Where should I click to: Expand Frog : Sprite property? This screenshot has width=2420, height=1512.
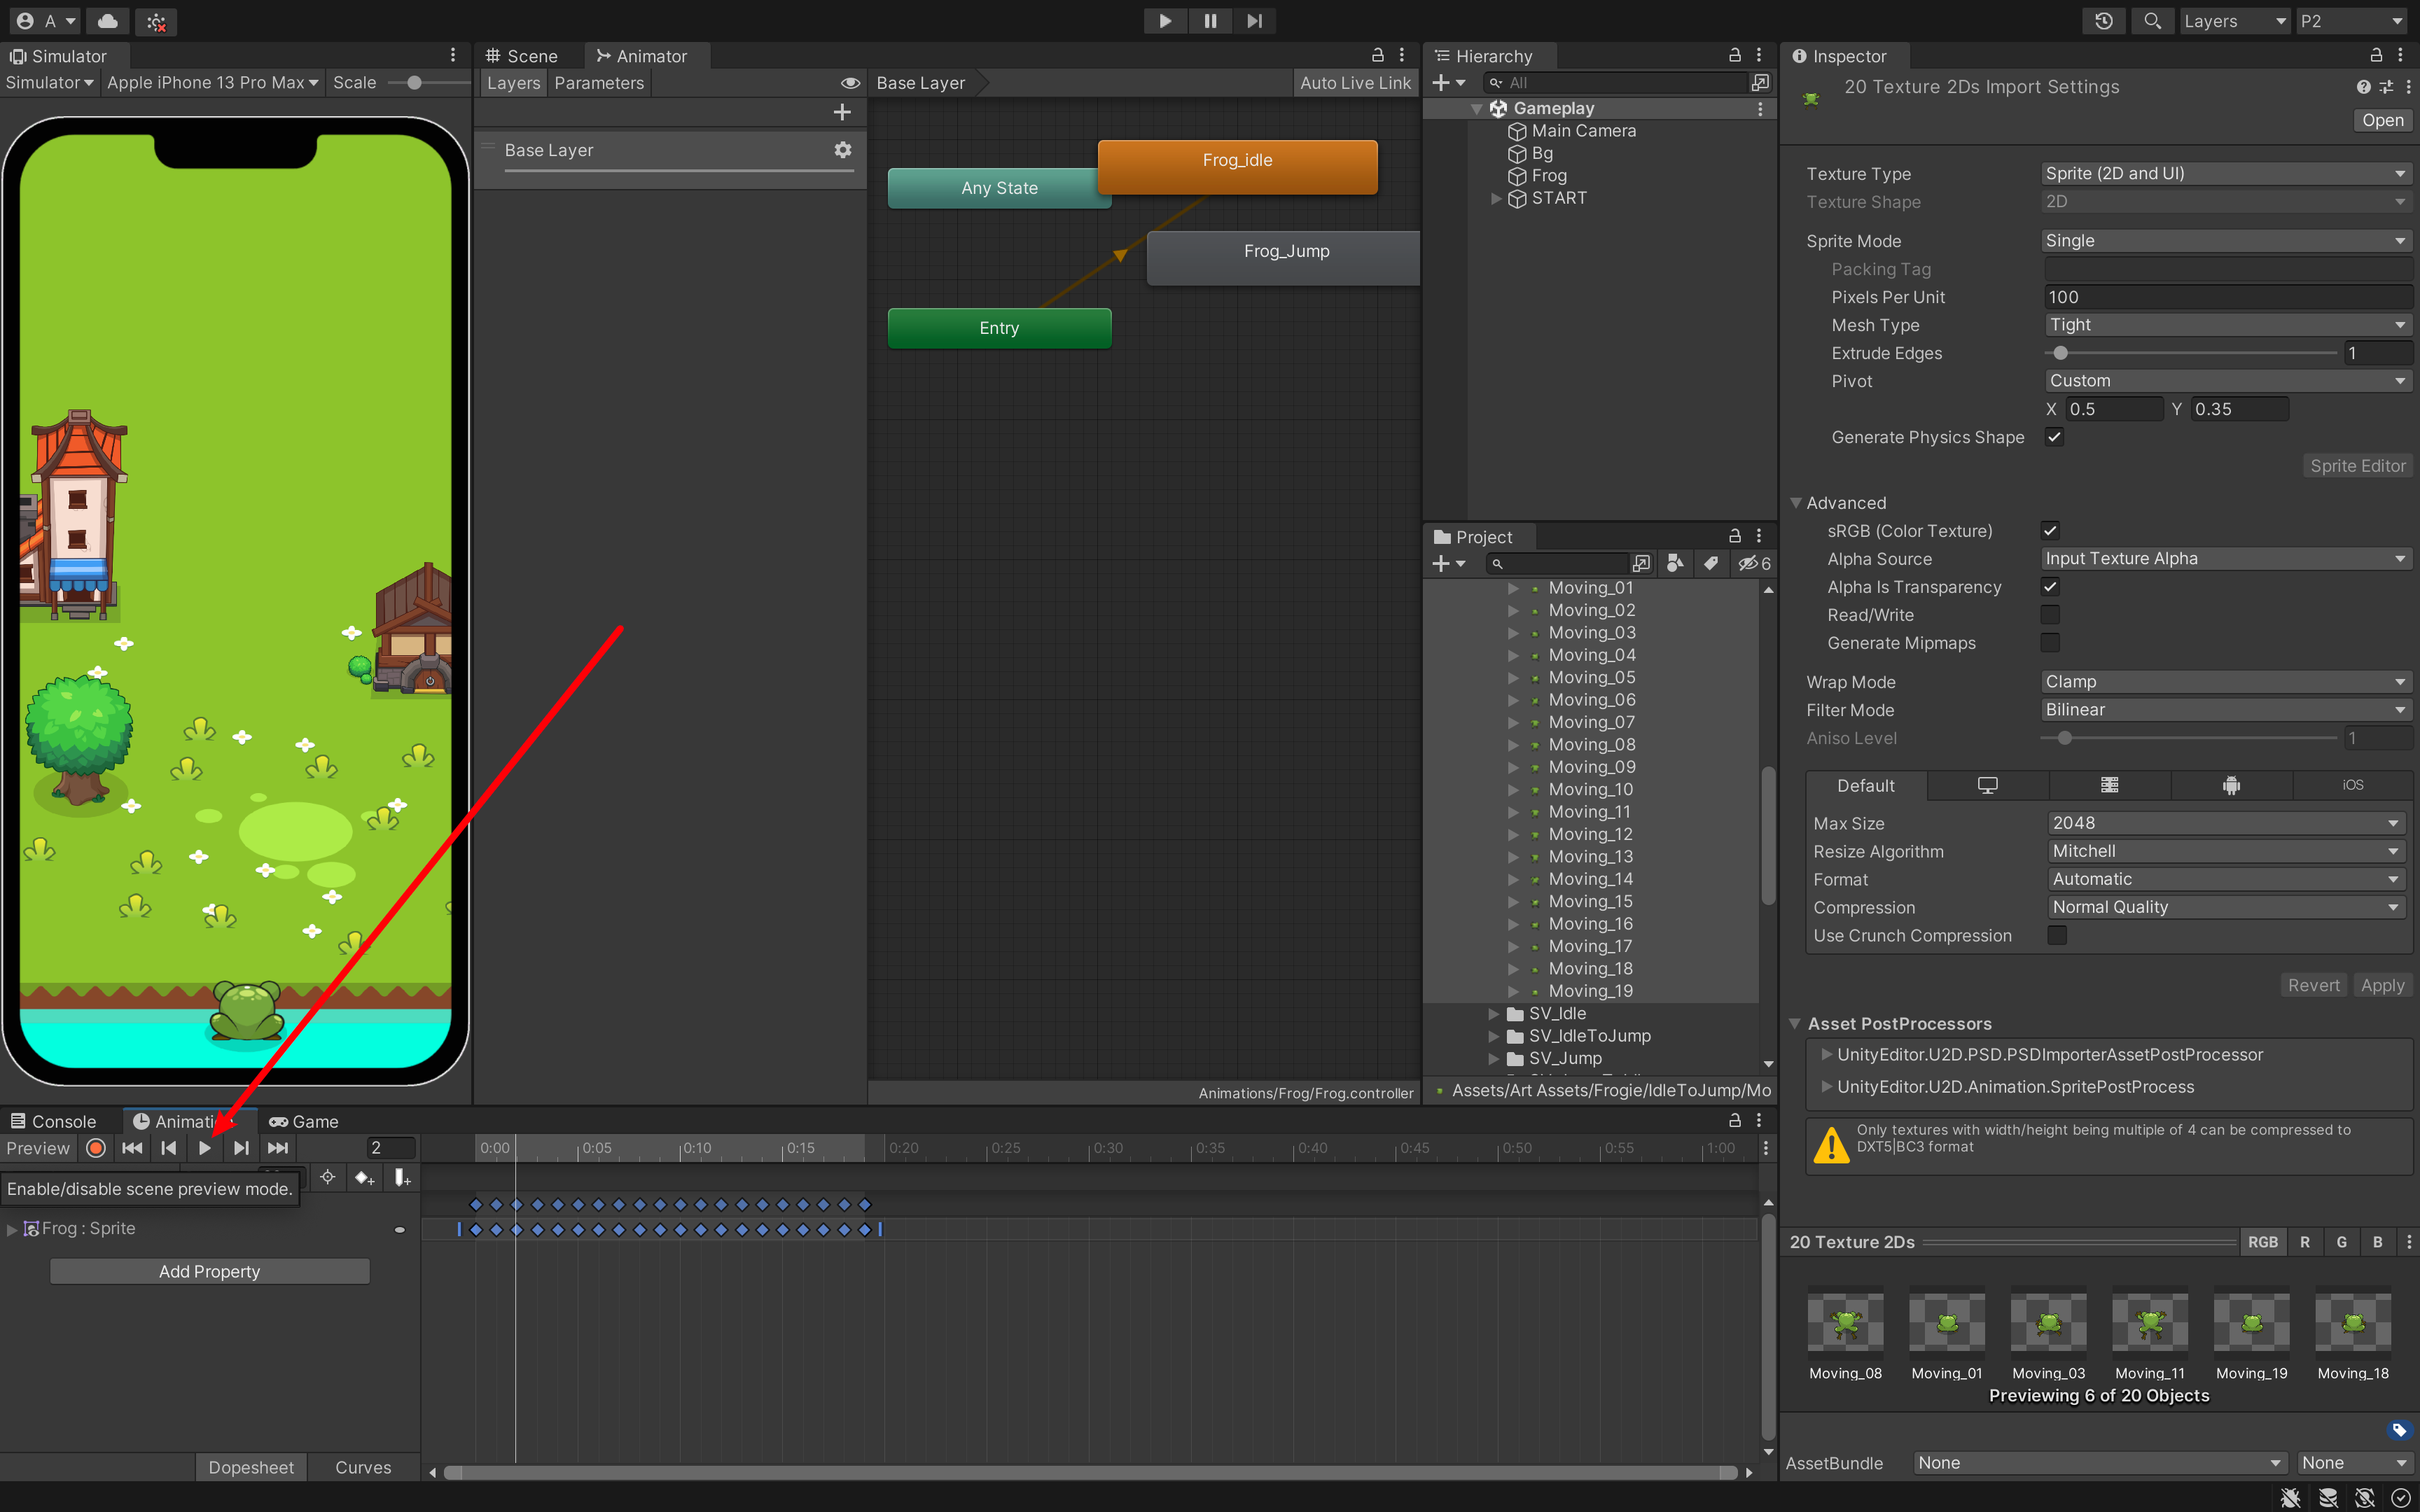click(12, 1229)
